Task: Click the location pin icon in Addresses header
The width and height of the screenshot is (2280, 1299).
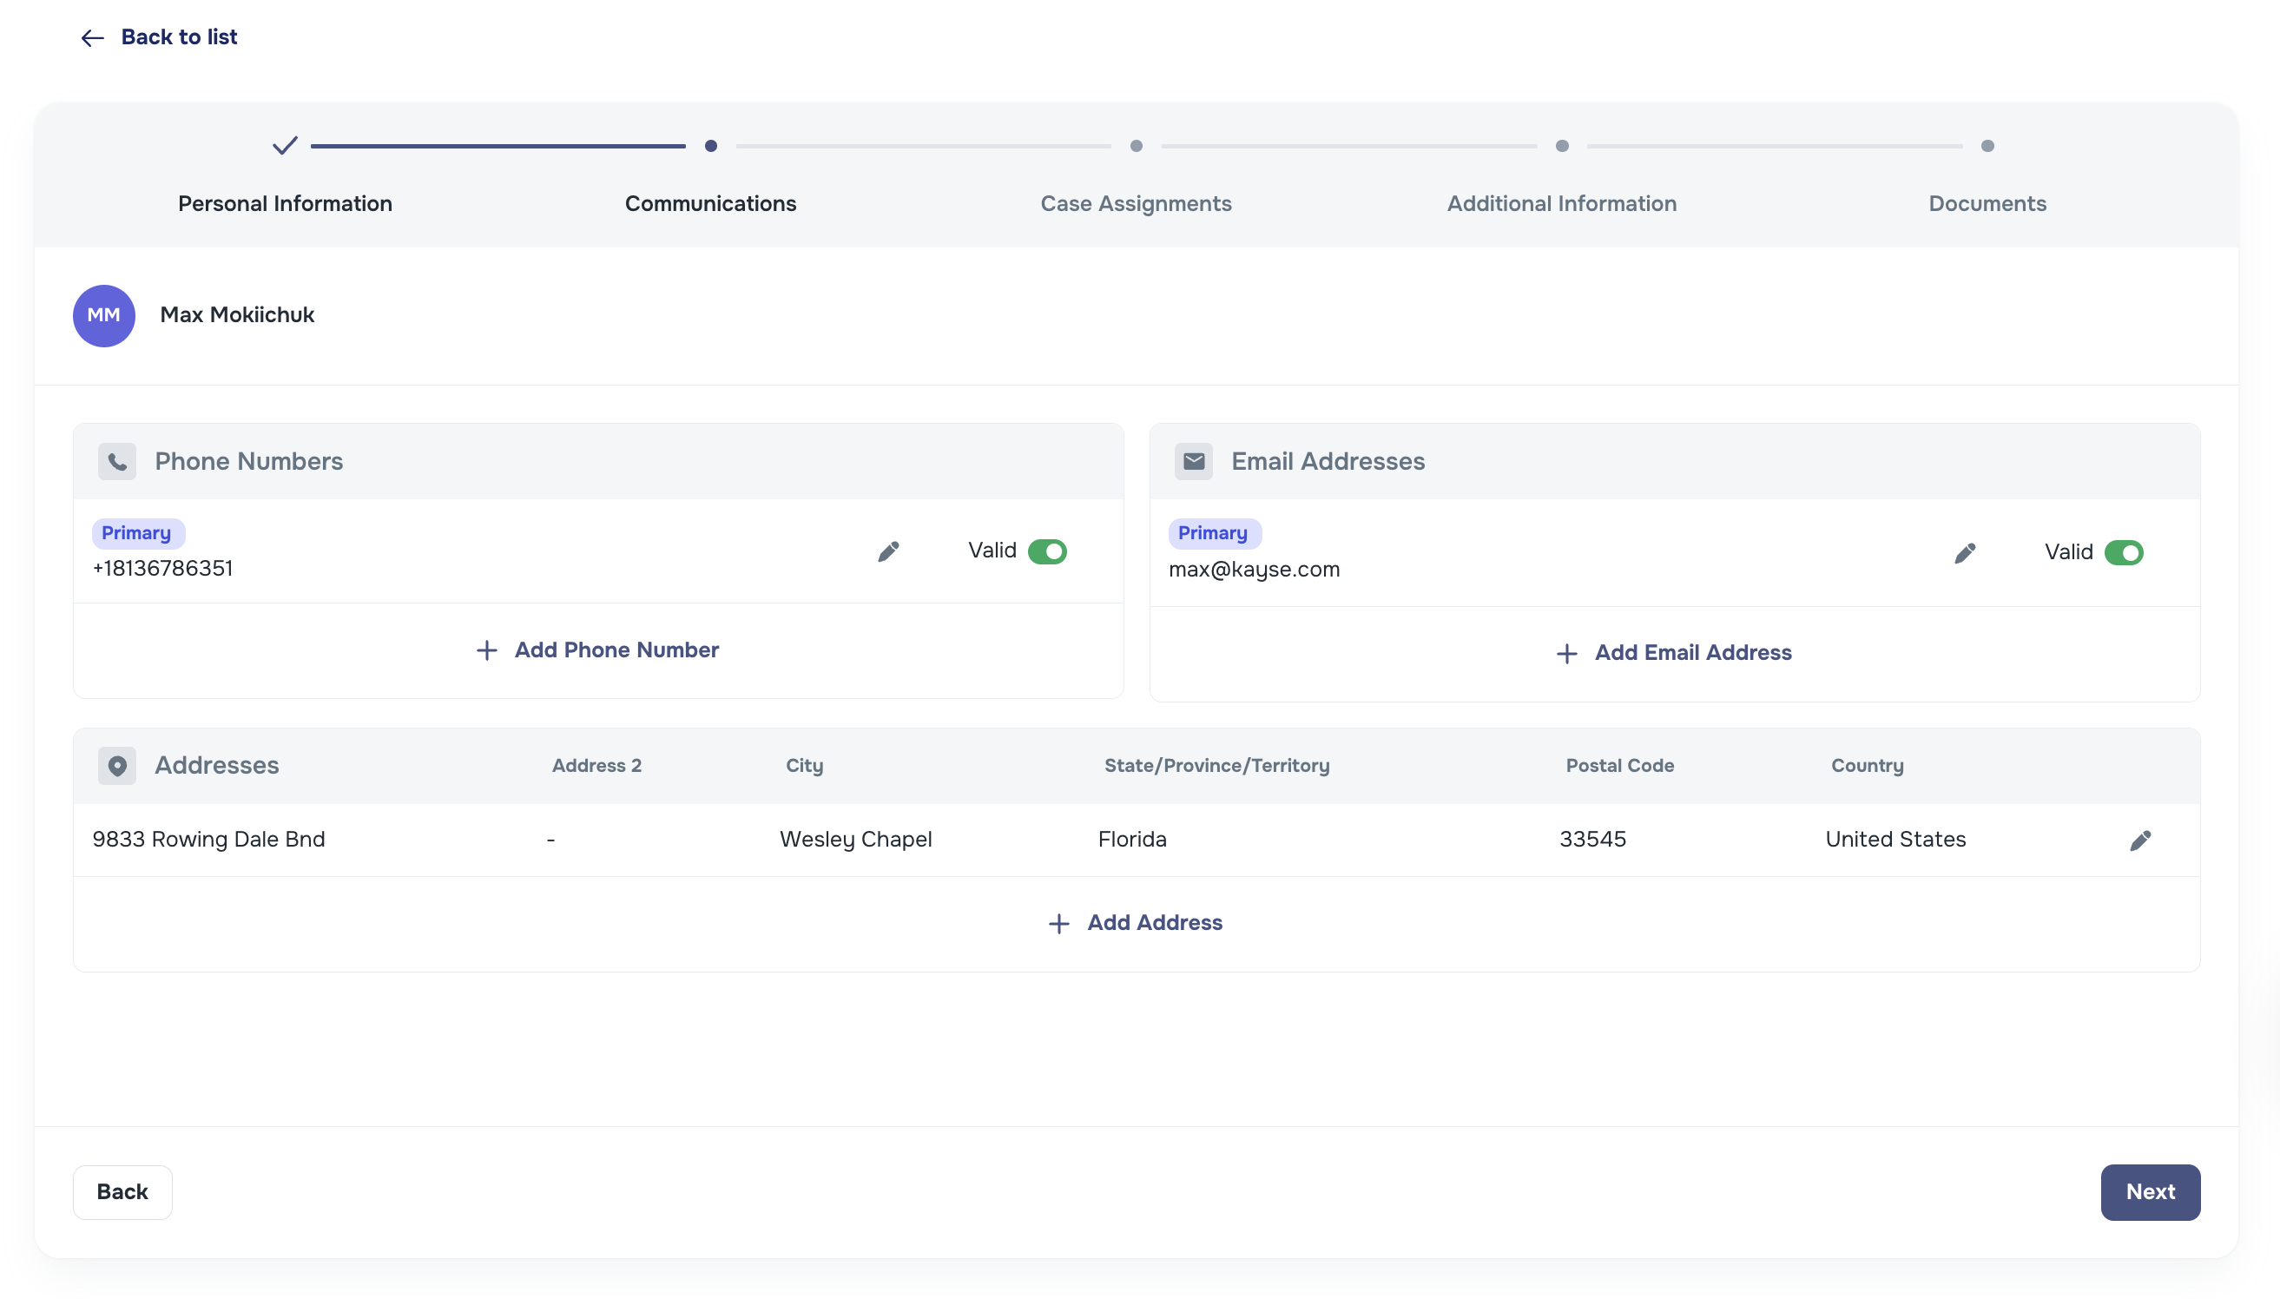Action: (117, 765)
